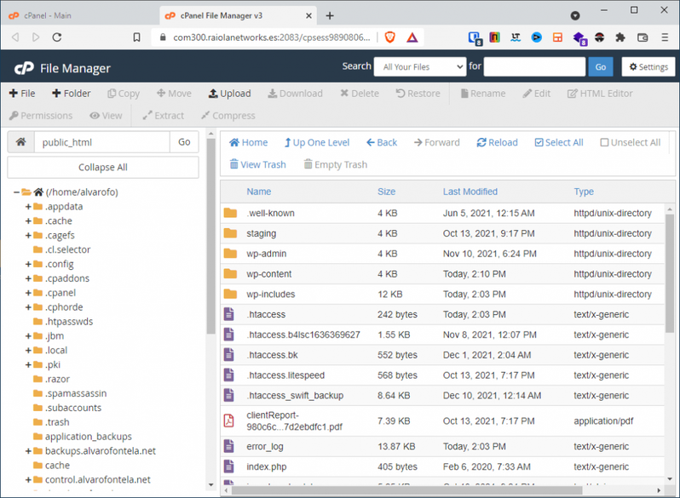
Task: Click Up One Level
Action: pos(317,142)
